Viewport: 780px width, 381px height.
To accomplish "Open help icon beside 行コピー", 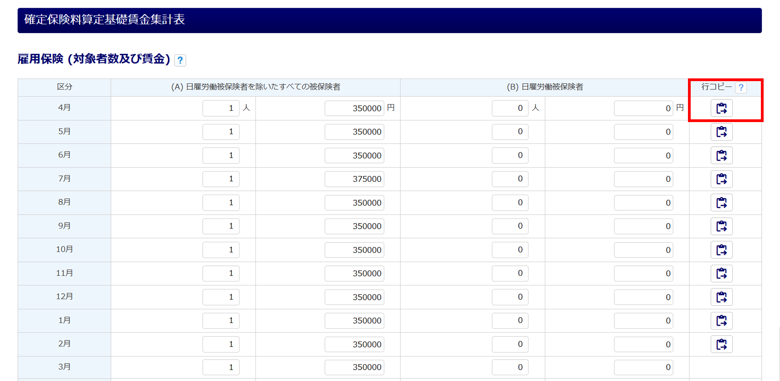I will tap(741, 87).
